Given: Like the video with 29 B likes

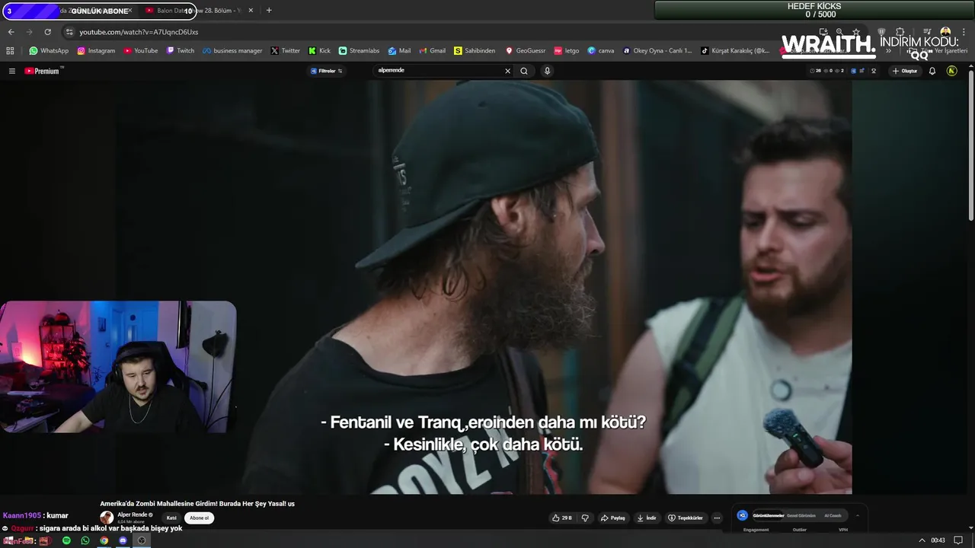Looking at the screenshot, I should [x=561, y=518].
